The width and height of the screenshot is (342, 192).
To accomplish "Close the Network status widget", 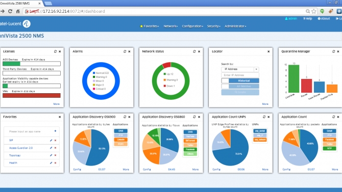I will pos(199,51).
